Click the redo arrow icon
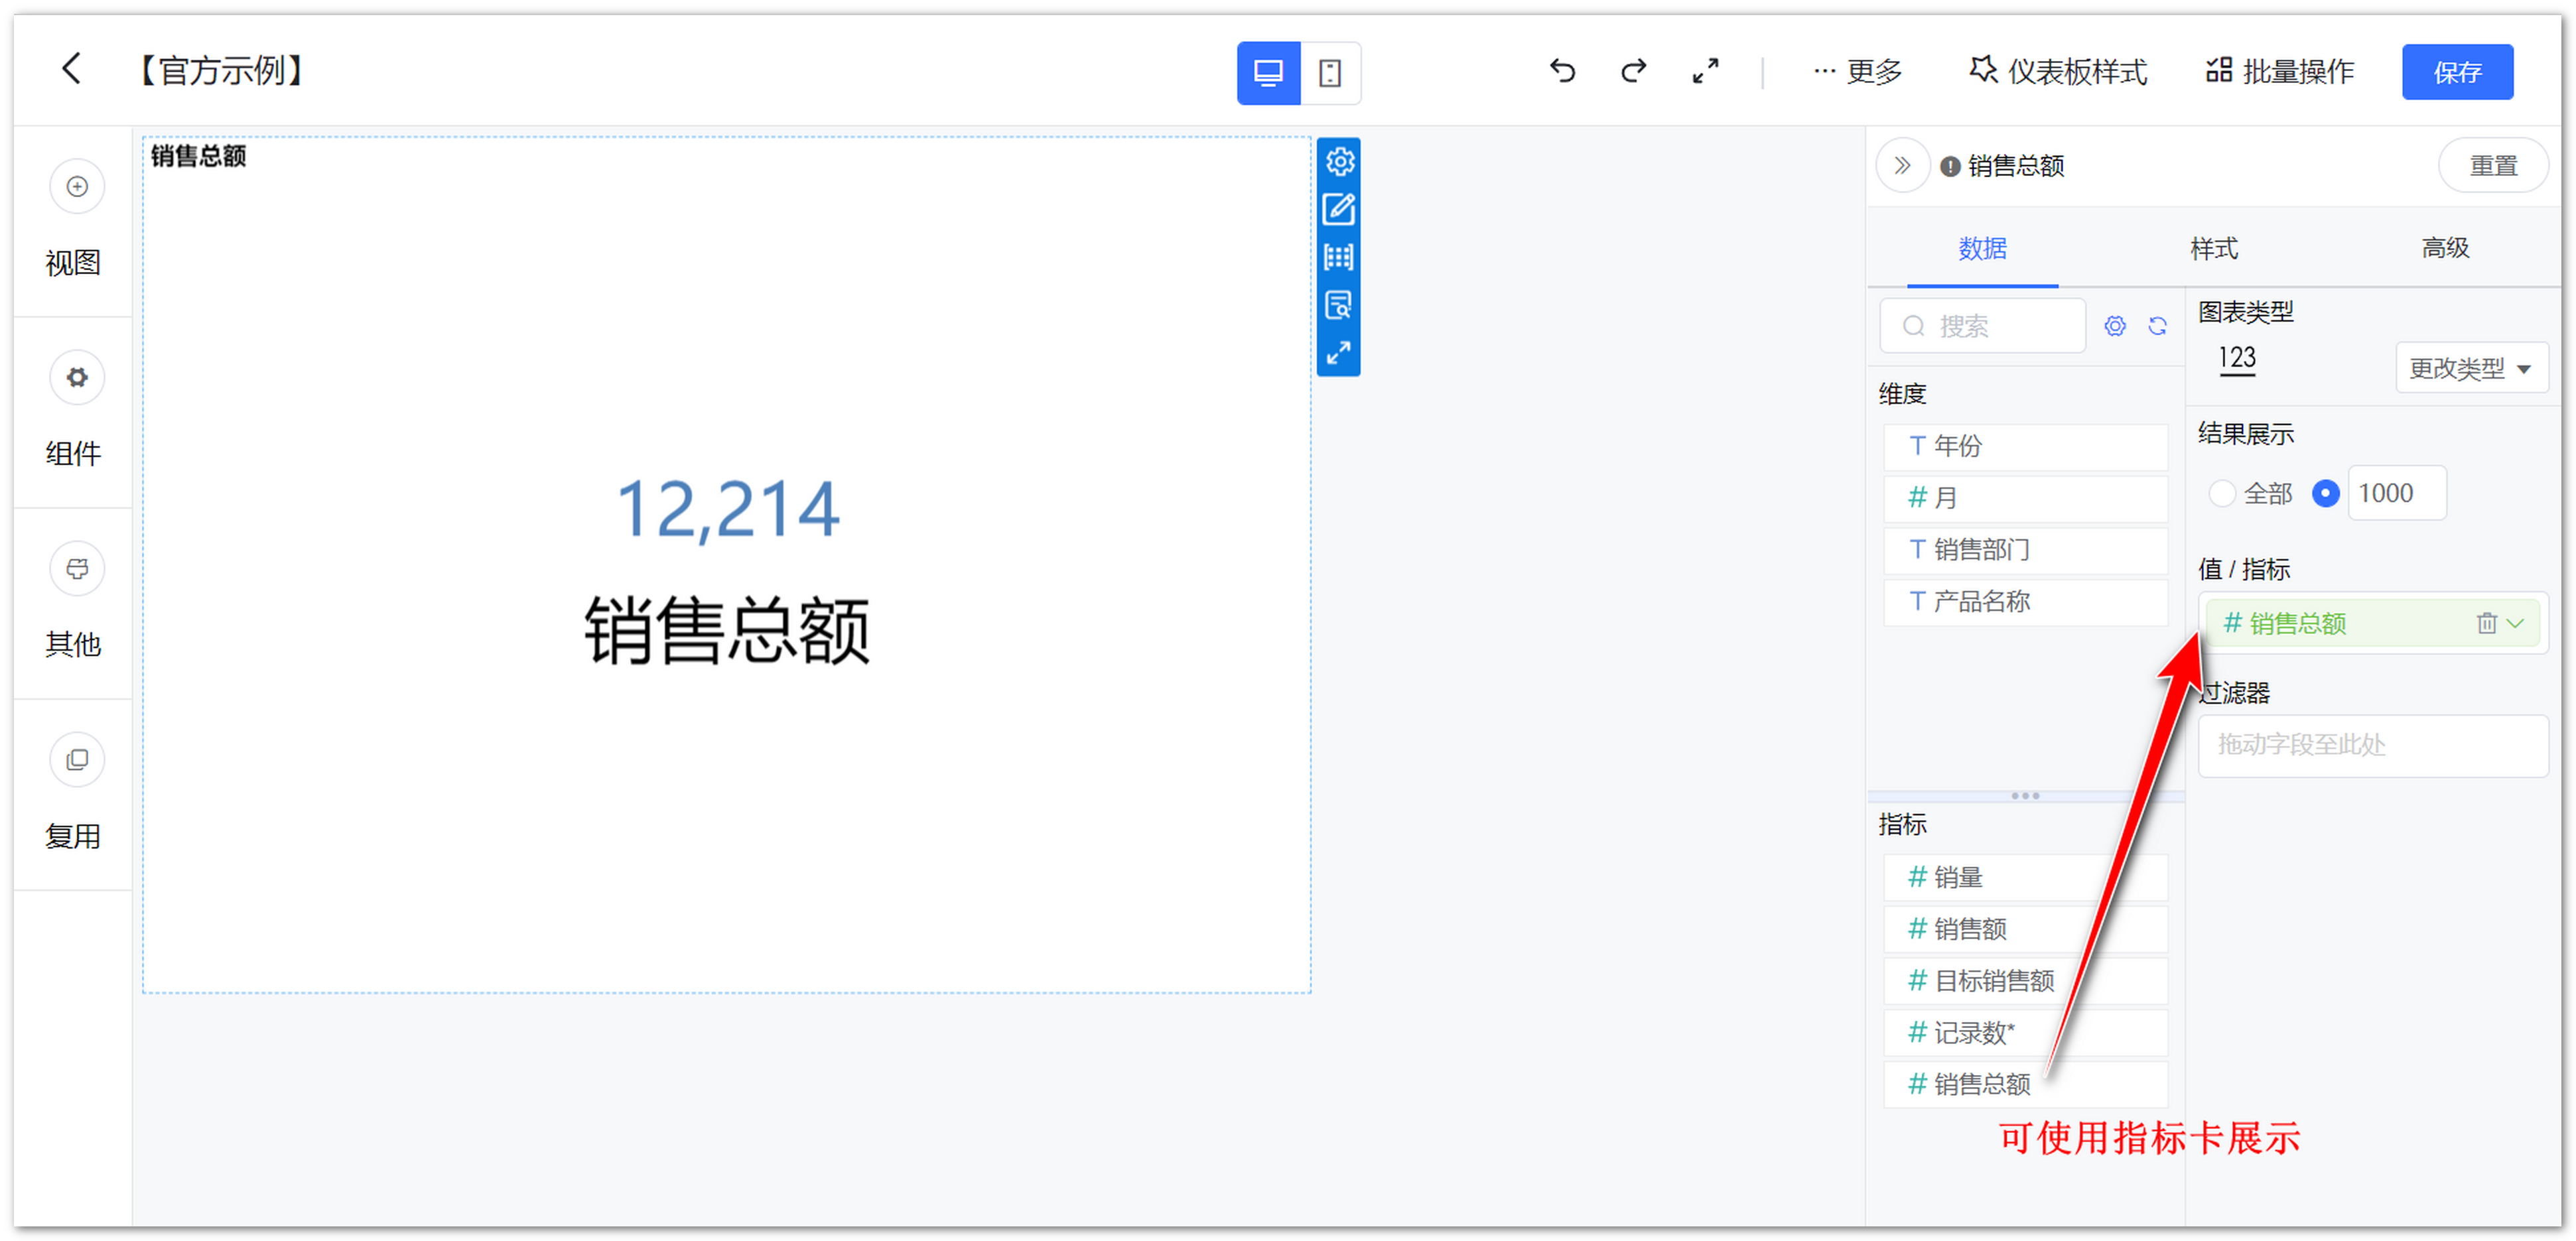This screenshot has height=1241, width=2576. coord(1633,71)
